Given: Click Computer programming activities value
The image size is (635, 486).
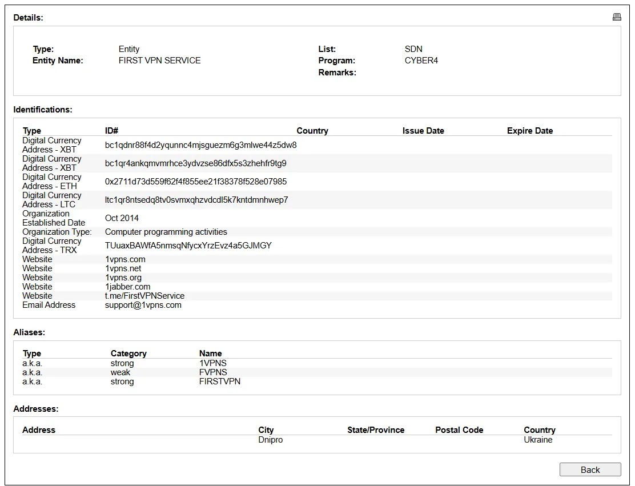Looking at the screenshot, I should coord(166,232).
